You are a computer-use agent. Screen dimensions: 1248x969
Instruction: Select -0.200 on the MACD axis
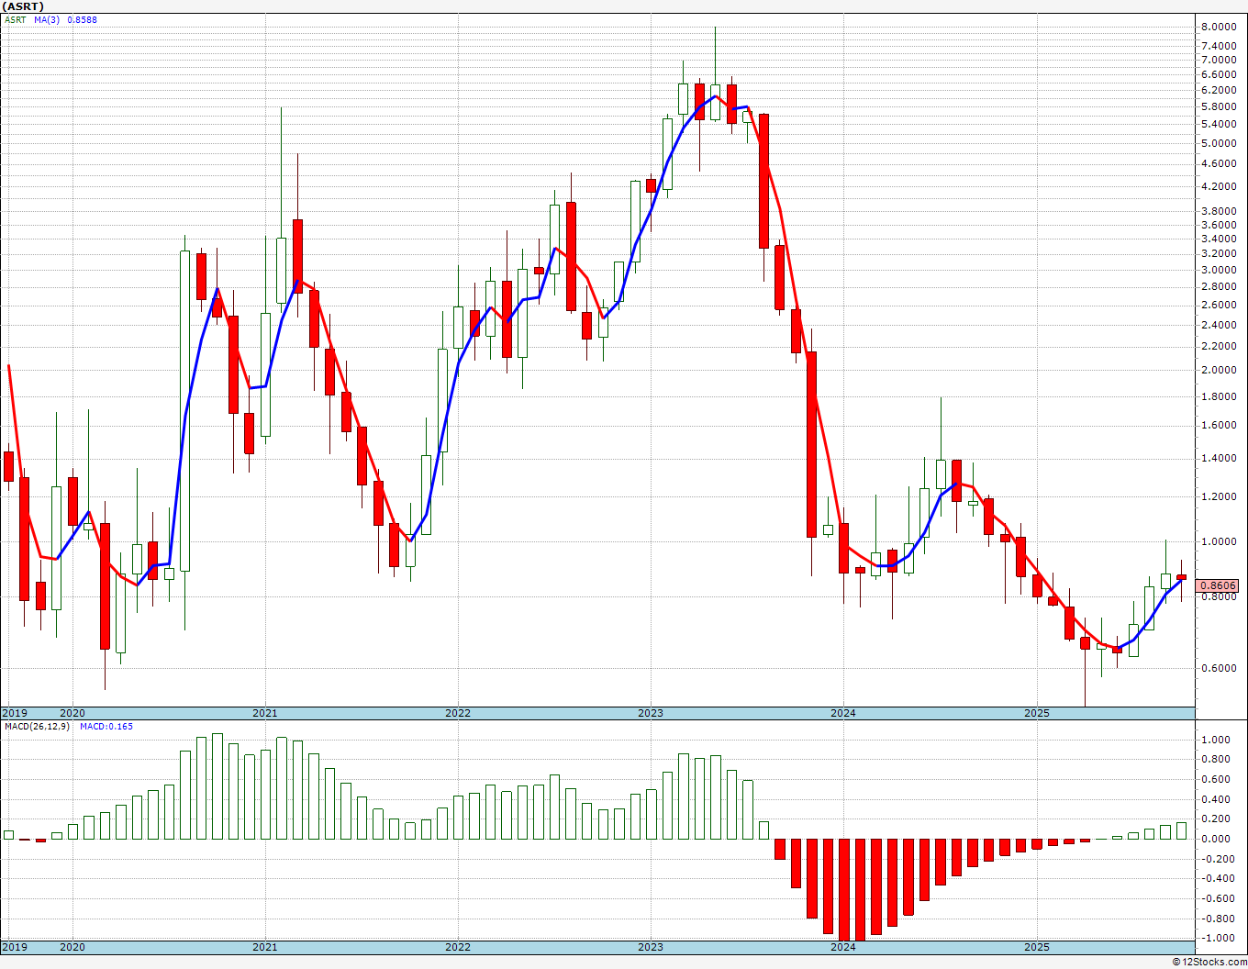(x=1216, y=859)
